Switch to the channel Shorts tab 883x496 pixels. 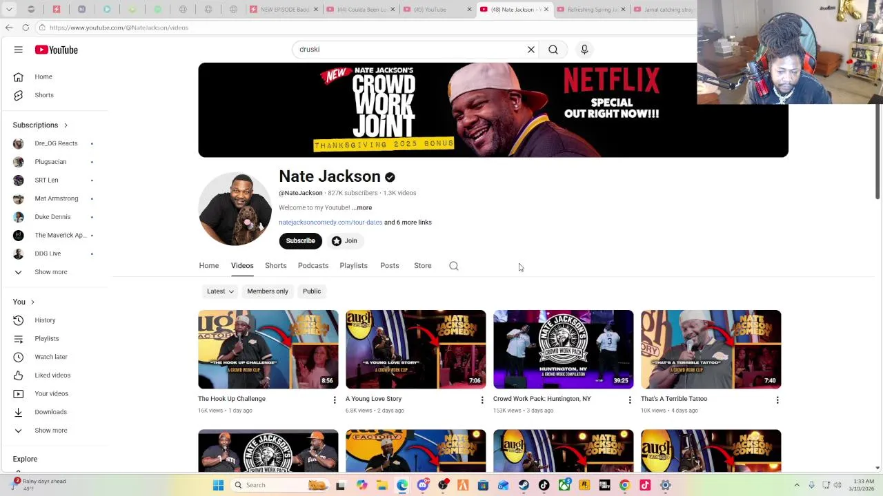pos(275,266)
